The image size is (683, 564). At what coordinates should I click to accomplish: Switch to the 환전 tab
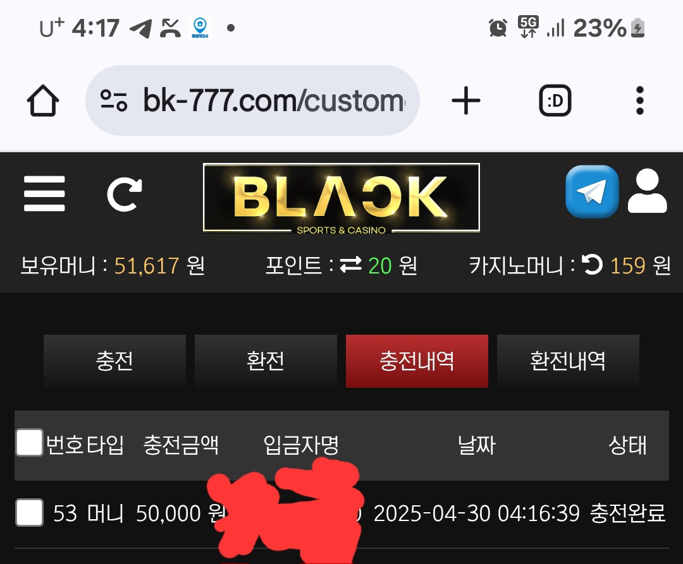(x=266, y=361)
